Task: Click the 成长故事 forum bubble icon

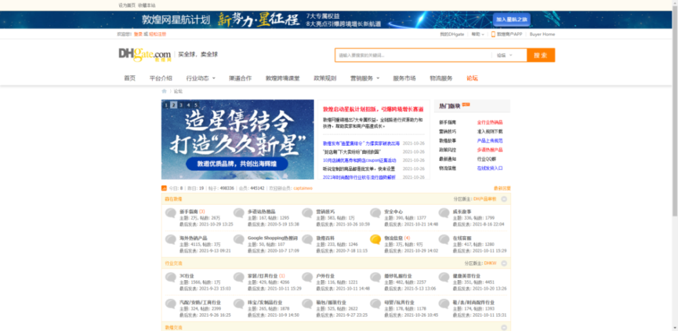Action: 443,212
